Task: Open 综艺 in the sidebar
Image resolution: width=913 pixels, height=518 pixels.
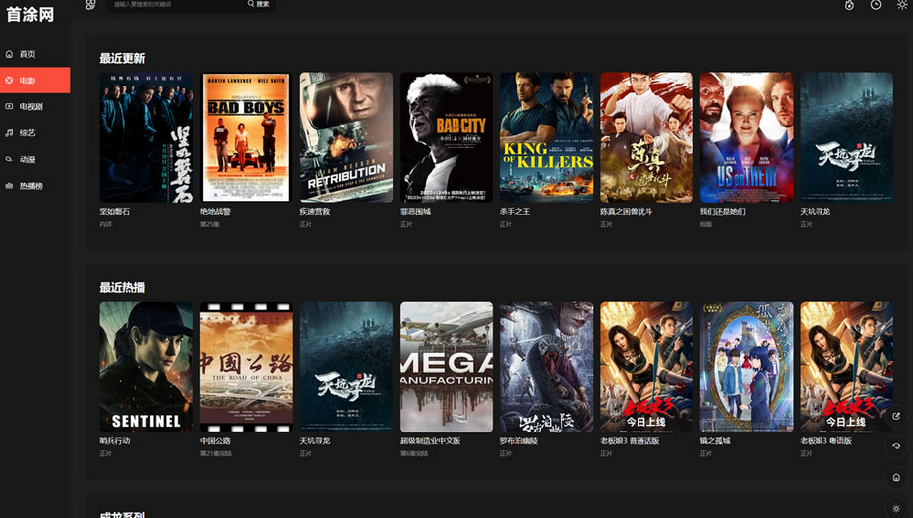Action: click(x=35, y=133)
